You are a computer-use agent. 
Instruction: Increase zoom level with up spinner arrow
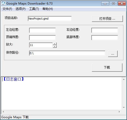[55, 44]
